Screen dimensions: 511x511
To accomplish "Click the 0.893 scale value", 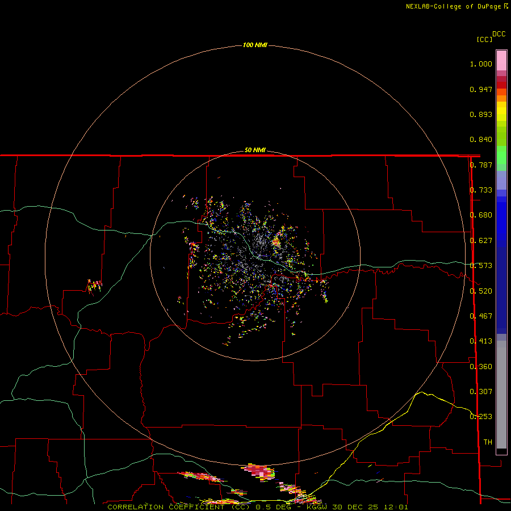I will [x=481, y=114].
